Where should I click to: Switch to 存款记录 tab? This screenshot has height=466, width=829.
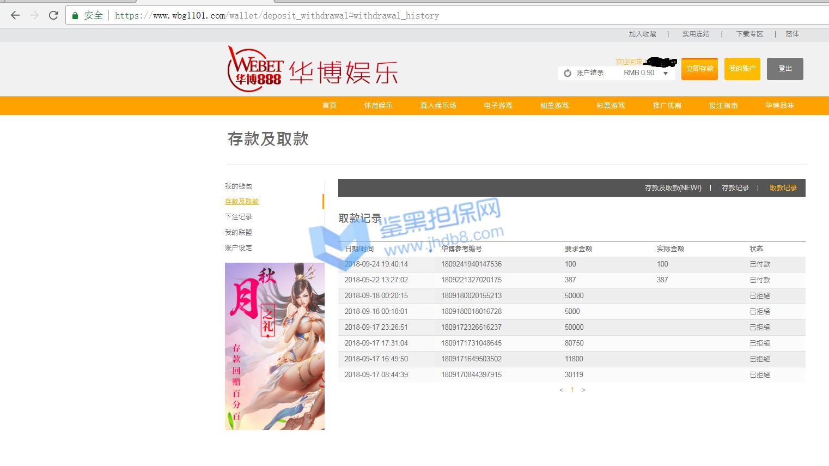click(735, 188)
